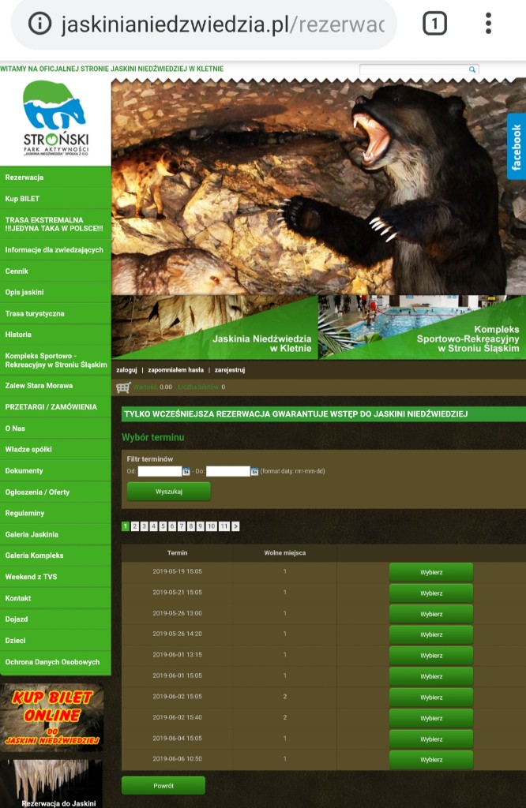This screenshot has height=808, width=526.
Task: Go to page 5 of results
Action: coord(163,526)
